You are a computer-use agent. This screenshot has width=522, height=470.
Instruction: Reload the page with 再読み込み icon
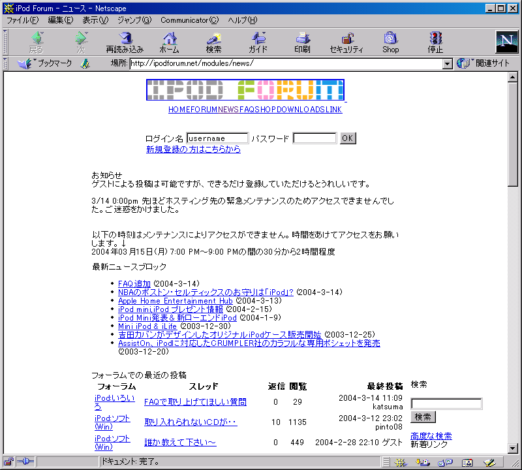125,42
